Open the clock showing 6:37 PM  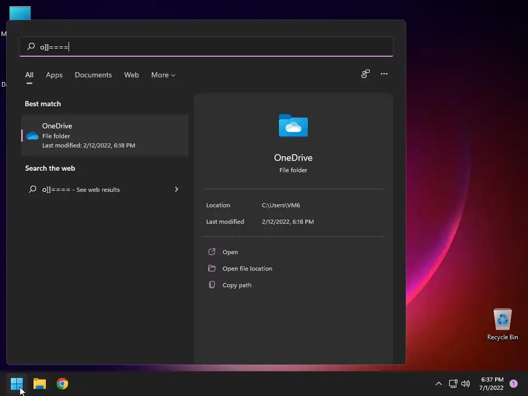pyautogui.click(x=491, y=384)
